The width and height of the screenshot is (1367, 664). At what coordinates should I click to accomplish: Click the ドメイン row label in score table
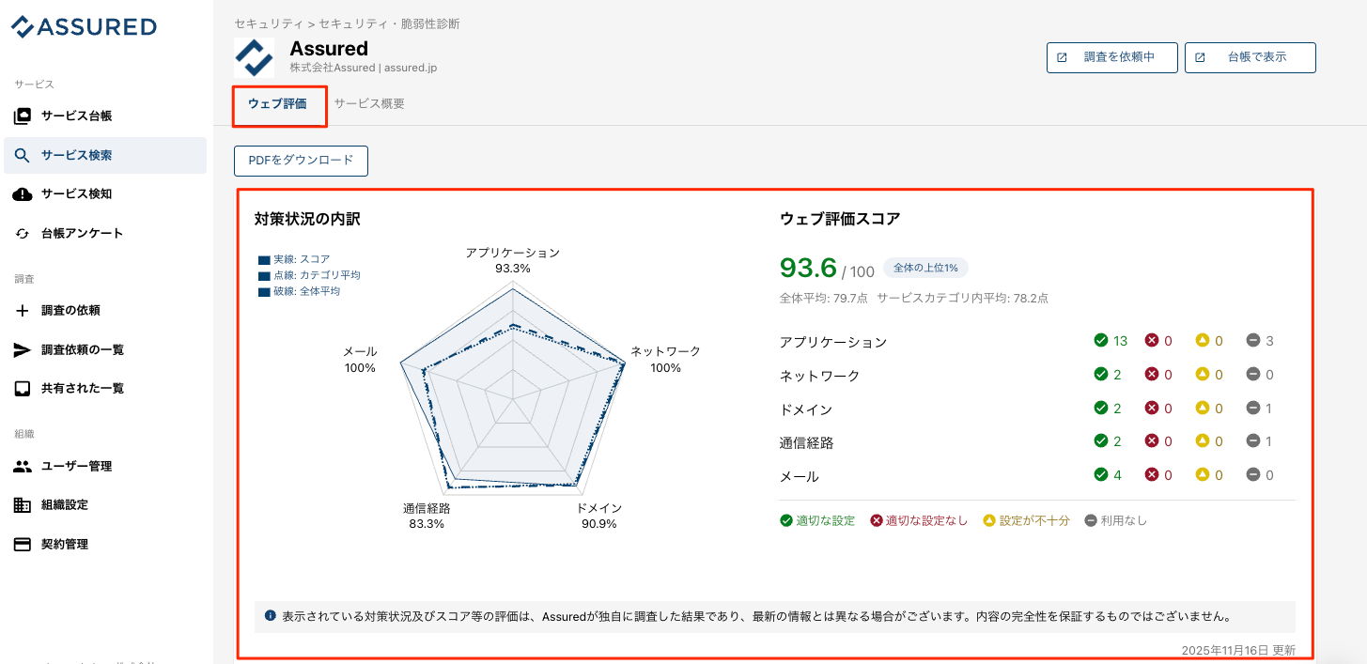pyautogui.click(x=806, y=409)
